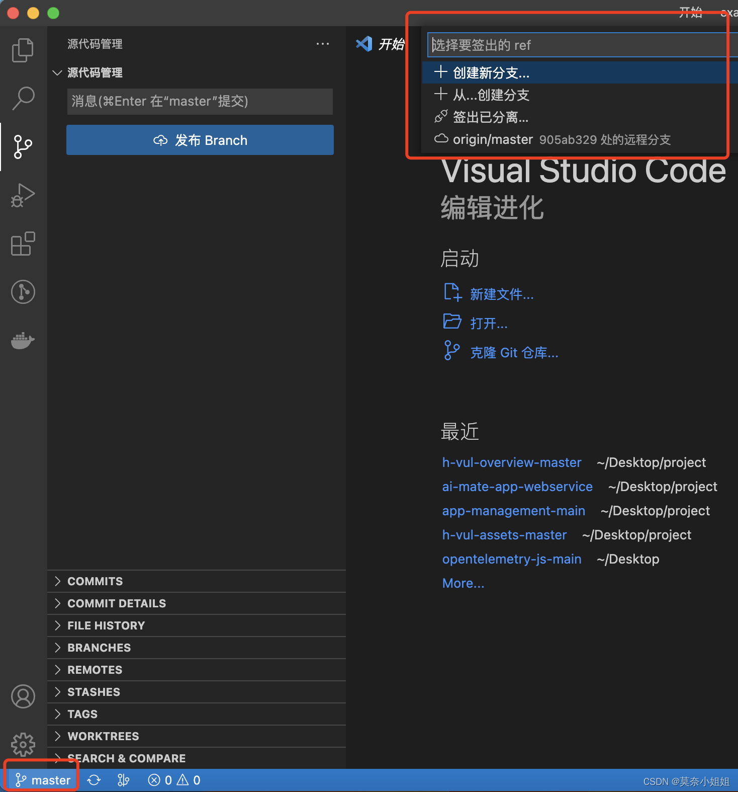This screenshot has height=792, width=738.
Task: Open the source control more actions ellipsis
Action: pos(323,44)
